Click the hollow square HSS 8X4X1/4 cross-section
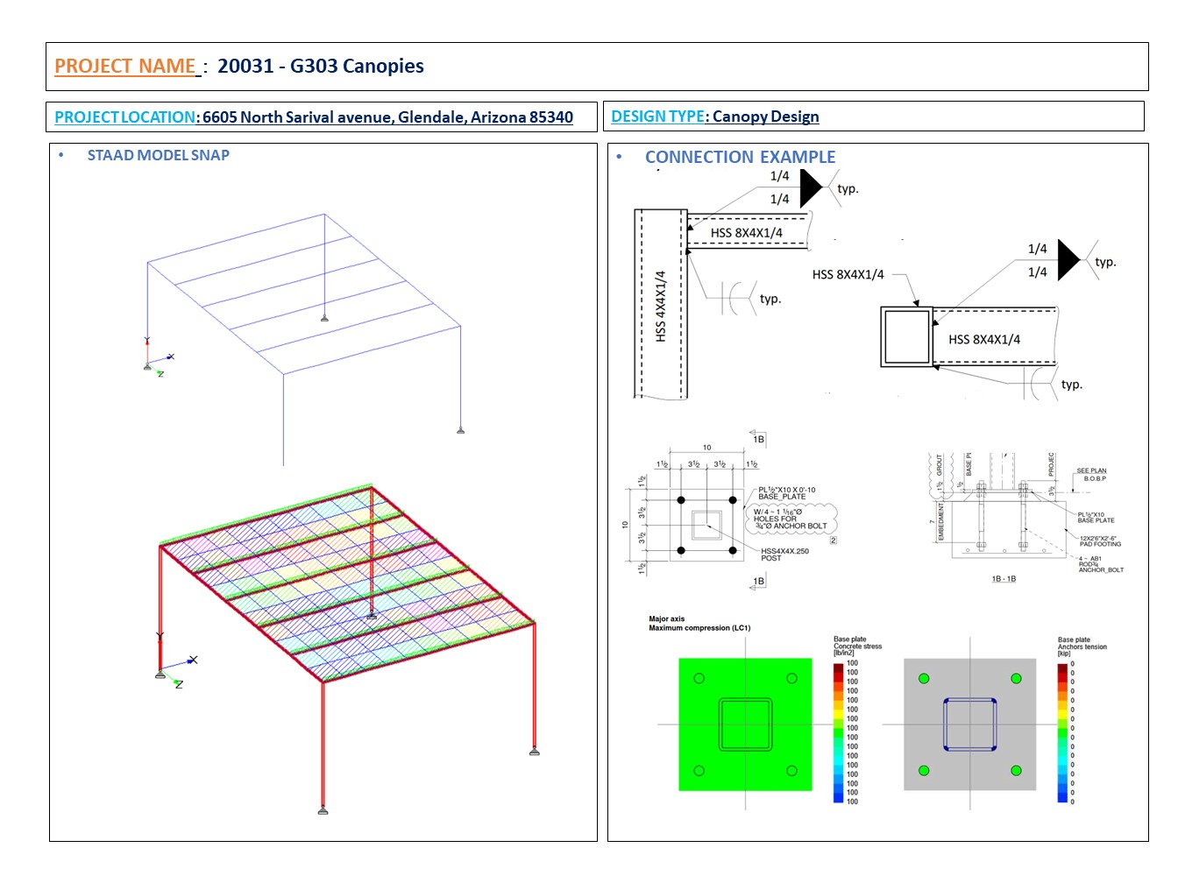1178x883 pixels. [x=906, y=336]
